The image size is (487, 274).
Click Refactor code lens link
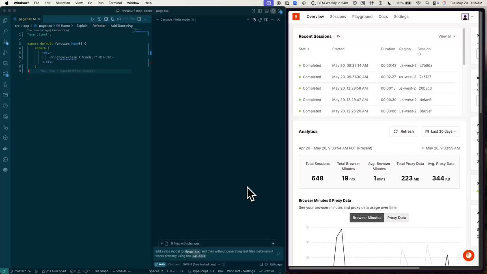pyautogui.click(x=99, y=26)
